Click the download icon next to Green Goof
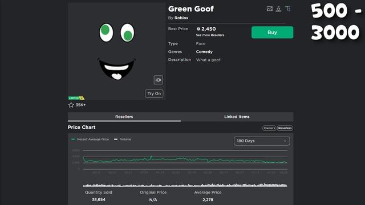This screenshot has height=205, width=365. [x=278, y=9]
